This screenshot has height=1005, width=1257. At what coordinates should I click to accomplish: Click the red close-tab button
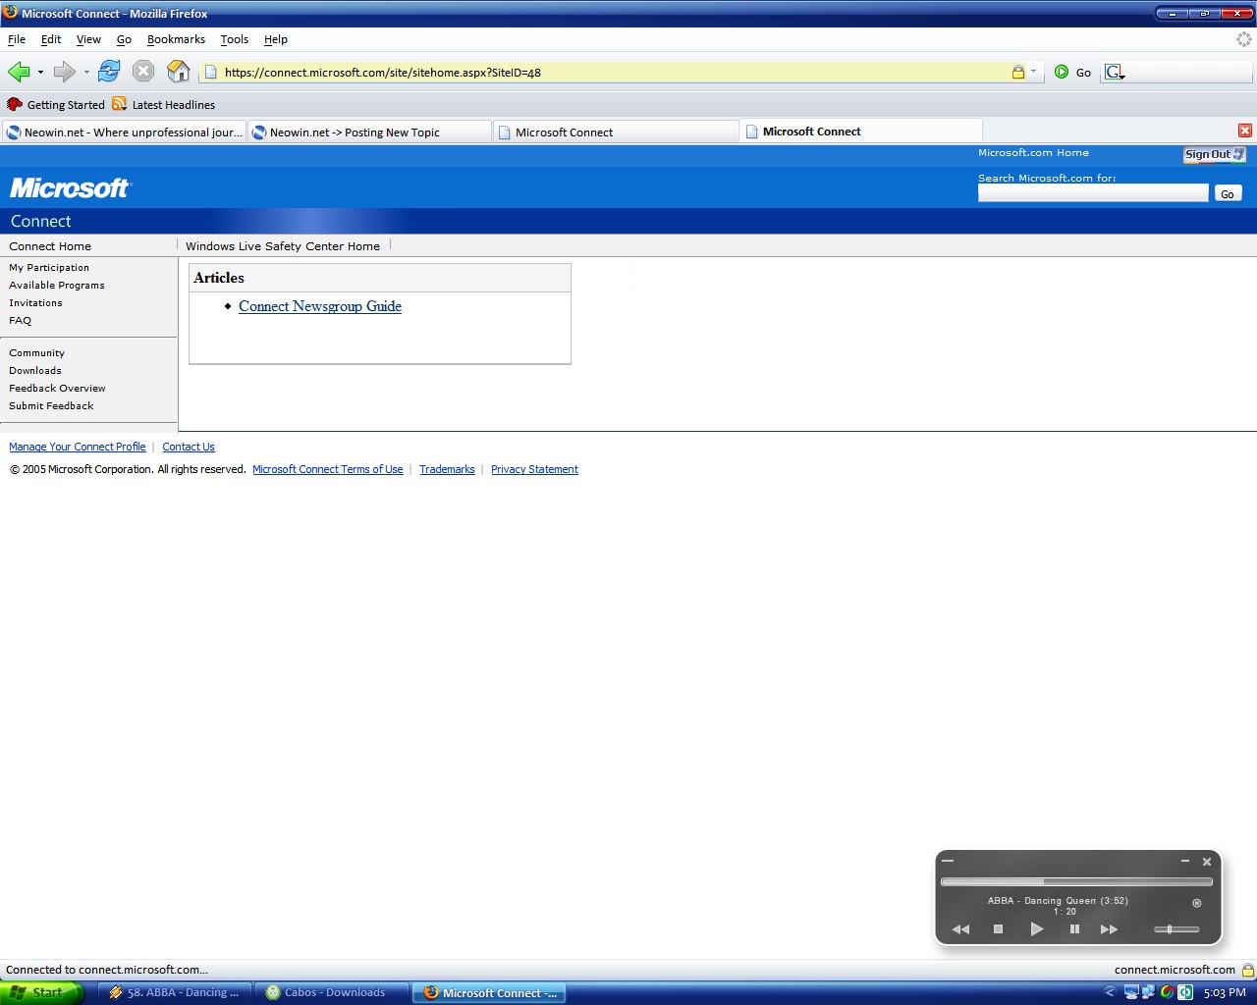[1244, 131]
